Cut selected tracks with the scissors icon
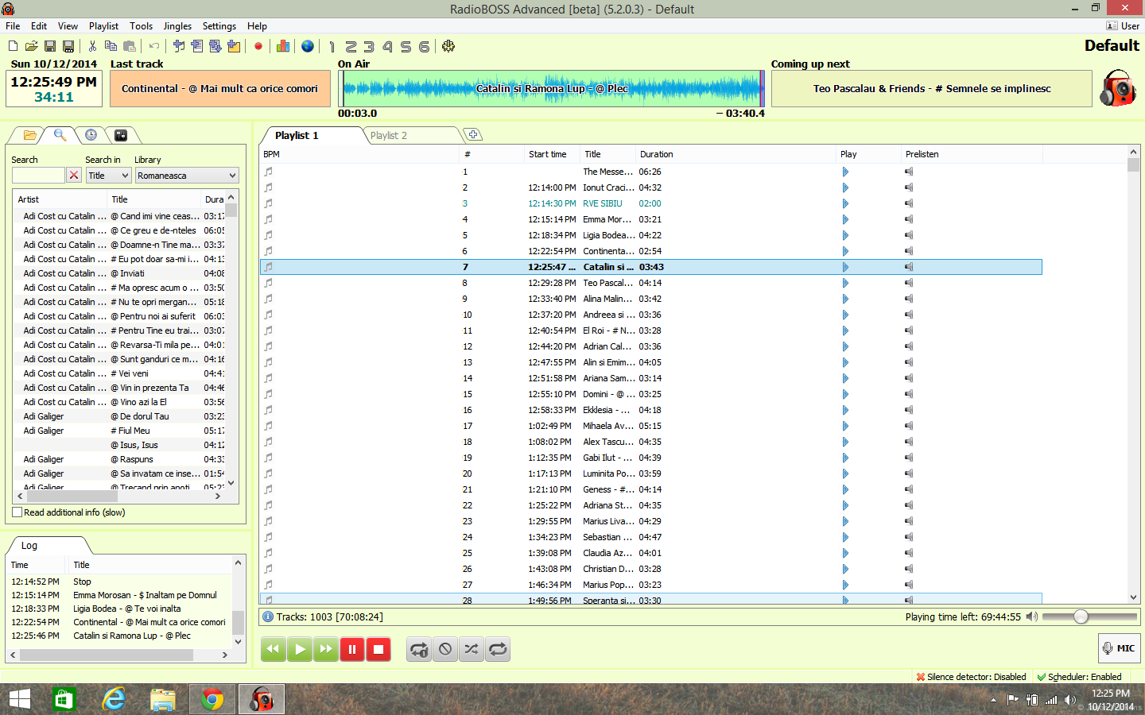This screenshot has width=1145, height=715. pos(92,46)
